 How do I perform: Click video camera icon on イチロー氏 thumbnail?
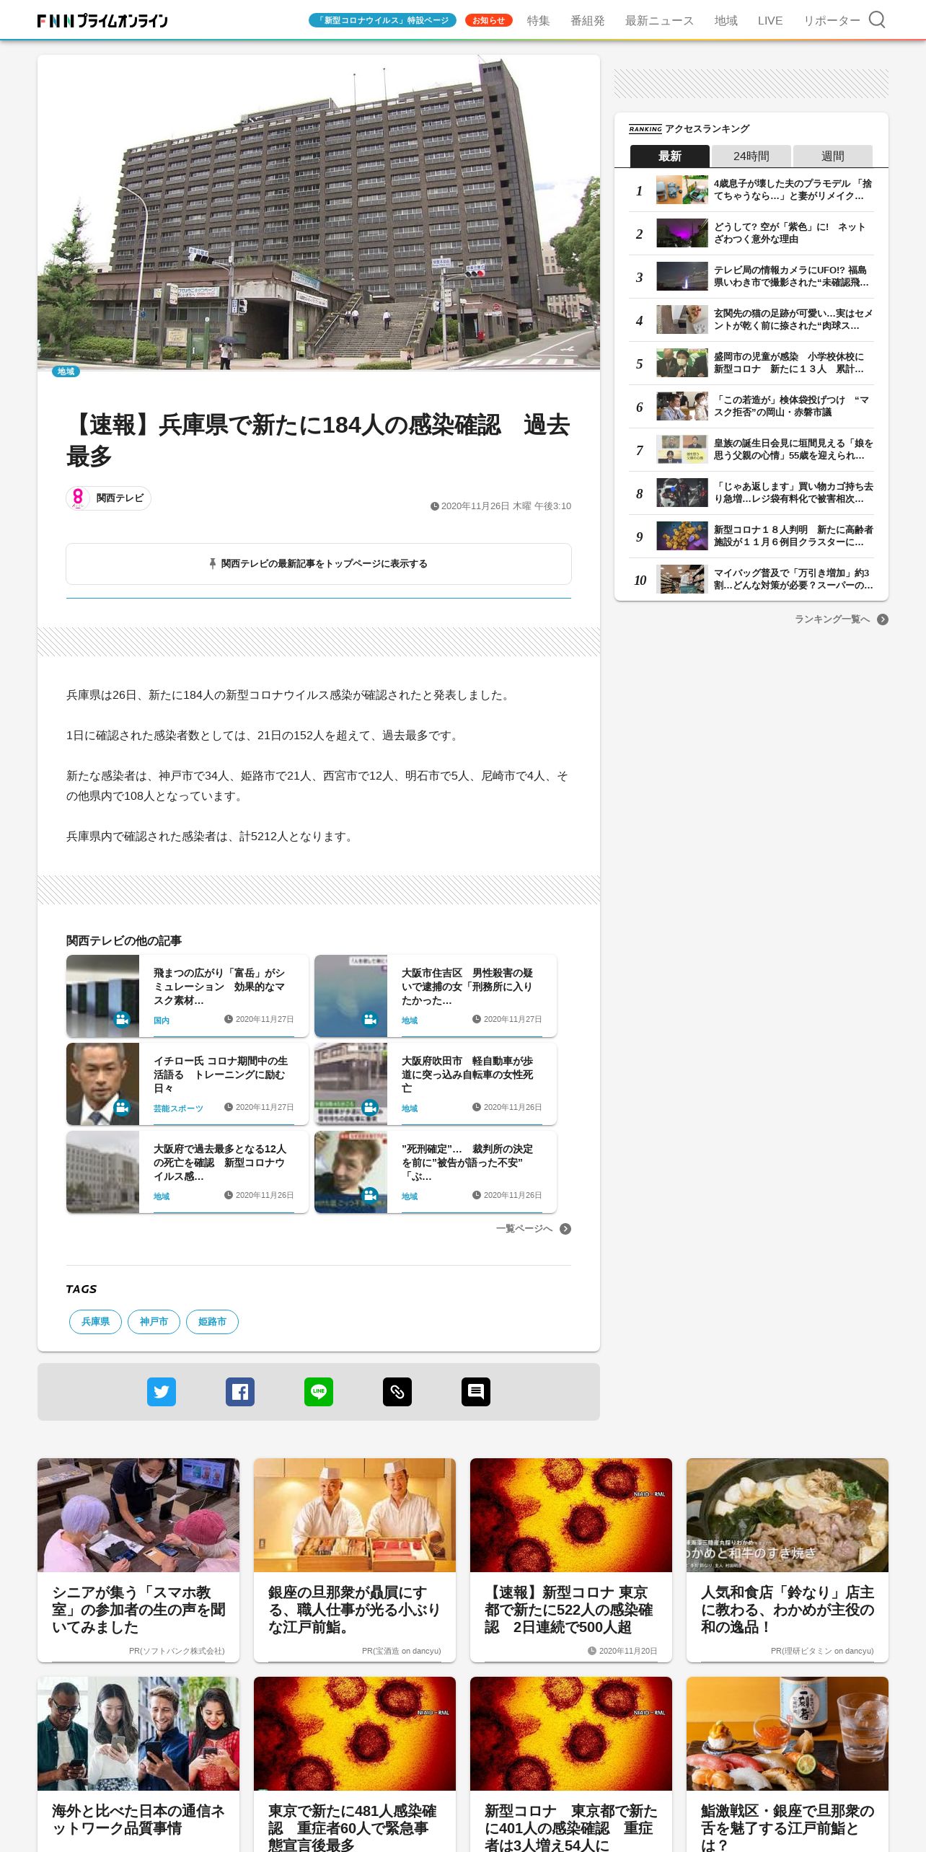122,1107
